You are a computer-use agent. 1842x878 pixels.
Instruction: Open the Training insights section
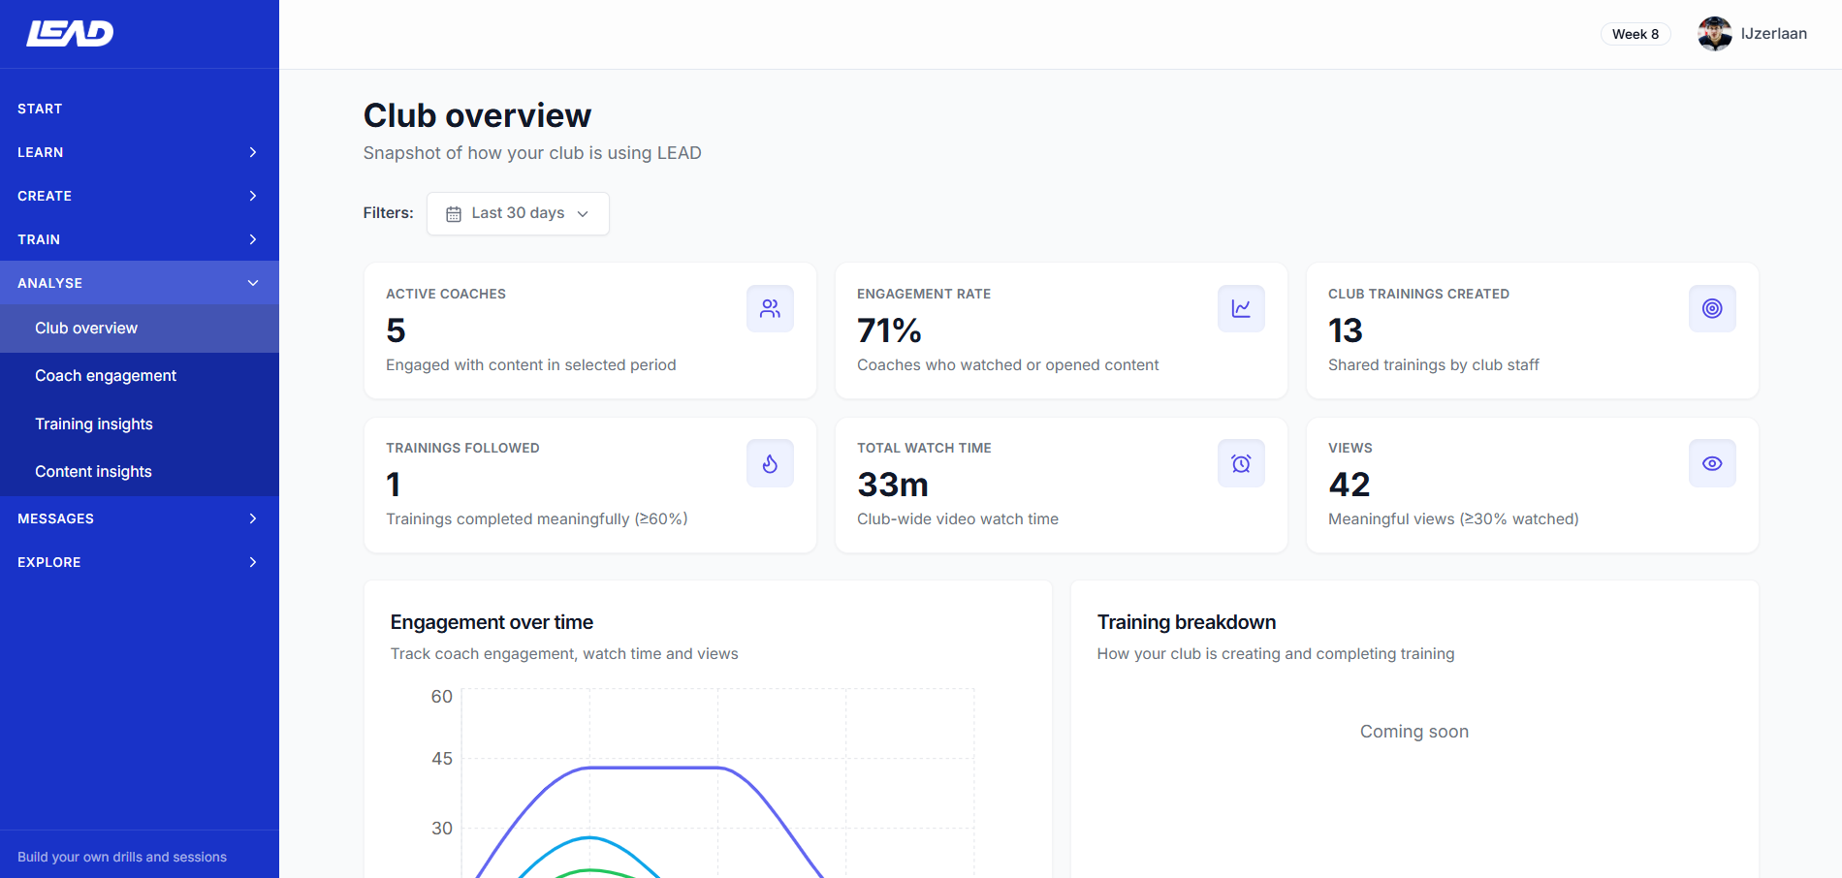(x=93, y=423)
